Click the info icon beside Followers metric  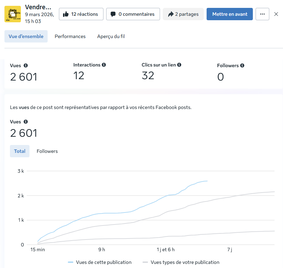242,65
